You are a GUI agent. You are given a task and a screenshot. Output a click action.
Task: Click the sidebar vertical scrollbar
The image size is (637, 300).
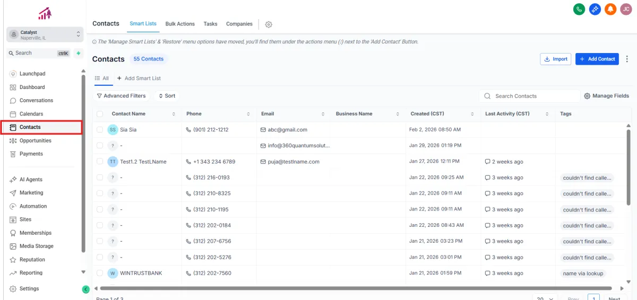click(x=83, y=163)
